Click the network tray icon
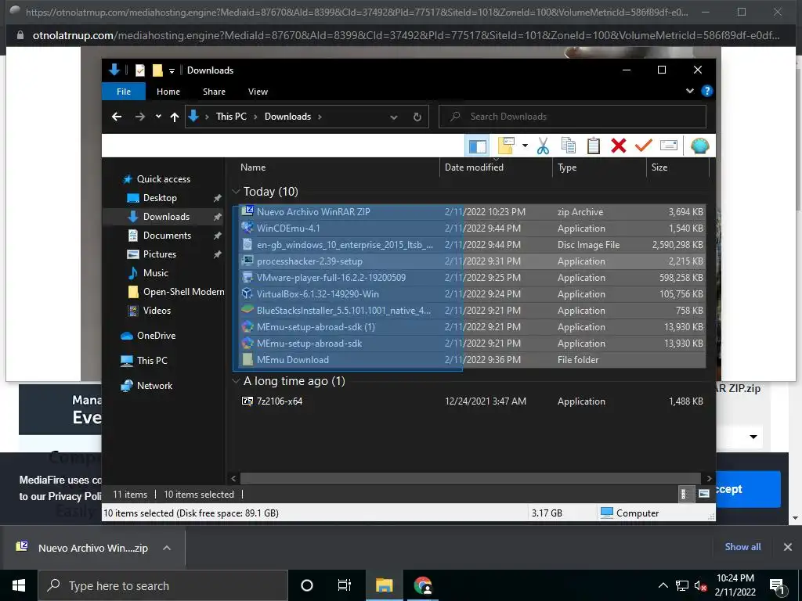This screenshot has width=802, height=601. coord(682,585)
